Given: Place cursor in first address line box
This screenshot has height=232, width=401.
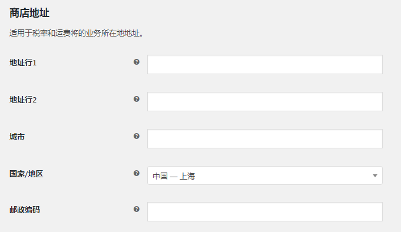Looking at the screenshot, I should coord(265,64).
